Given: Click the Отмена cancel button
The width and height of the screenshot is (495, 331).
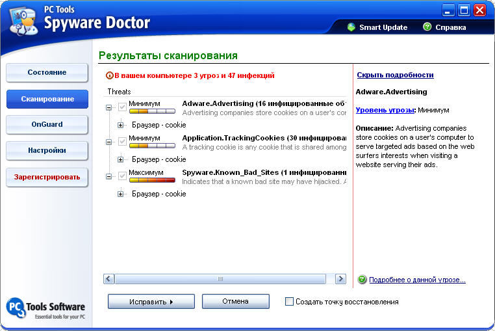Looking at the screenshot, I should coord(236,301).
